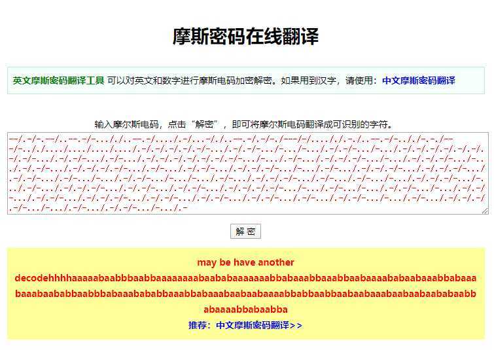Focus the Morse code input textarea
Viewport: 494px width, 350px height.
coord(247,173)
